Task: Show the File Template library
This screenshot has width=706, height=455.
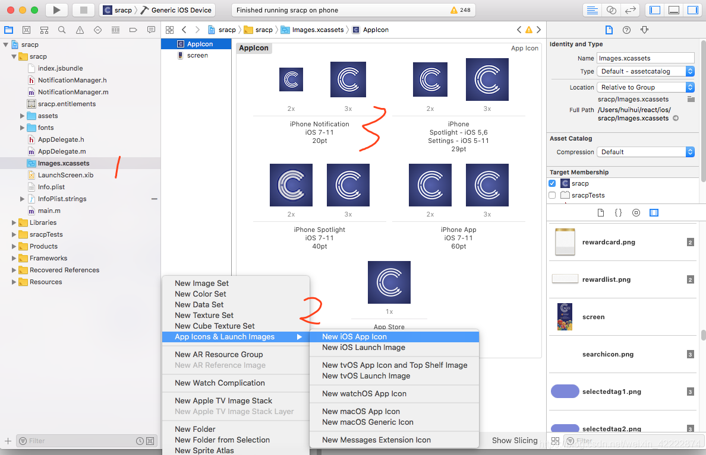Action: (x=601, y=212)
